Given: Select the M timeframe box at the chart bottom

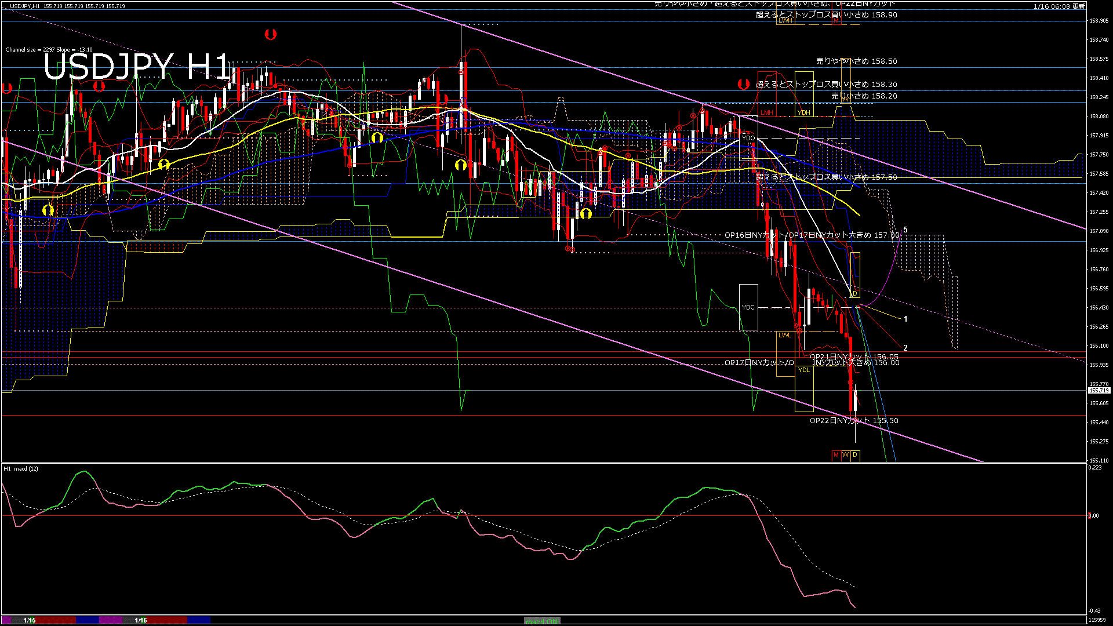Looking at the screenshot, I should (836, 455).
